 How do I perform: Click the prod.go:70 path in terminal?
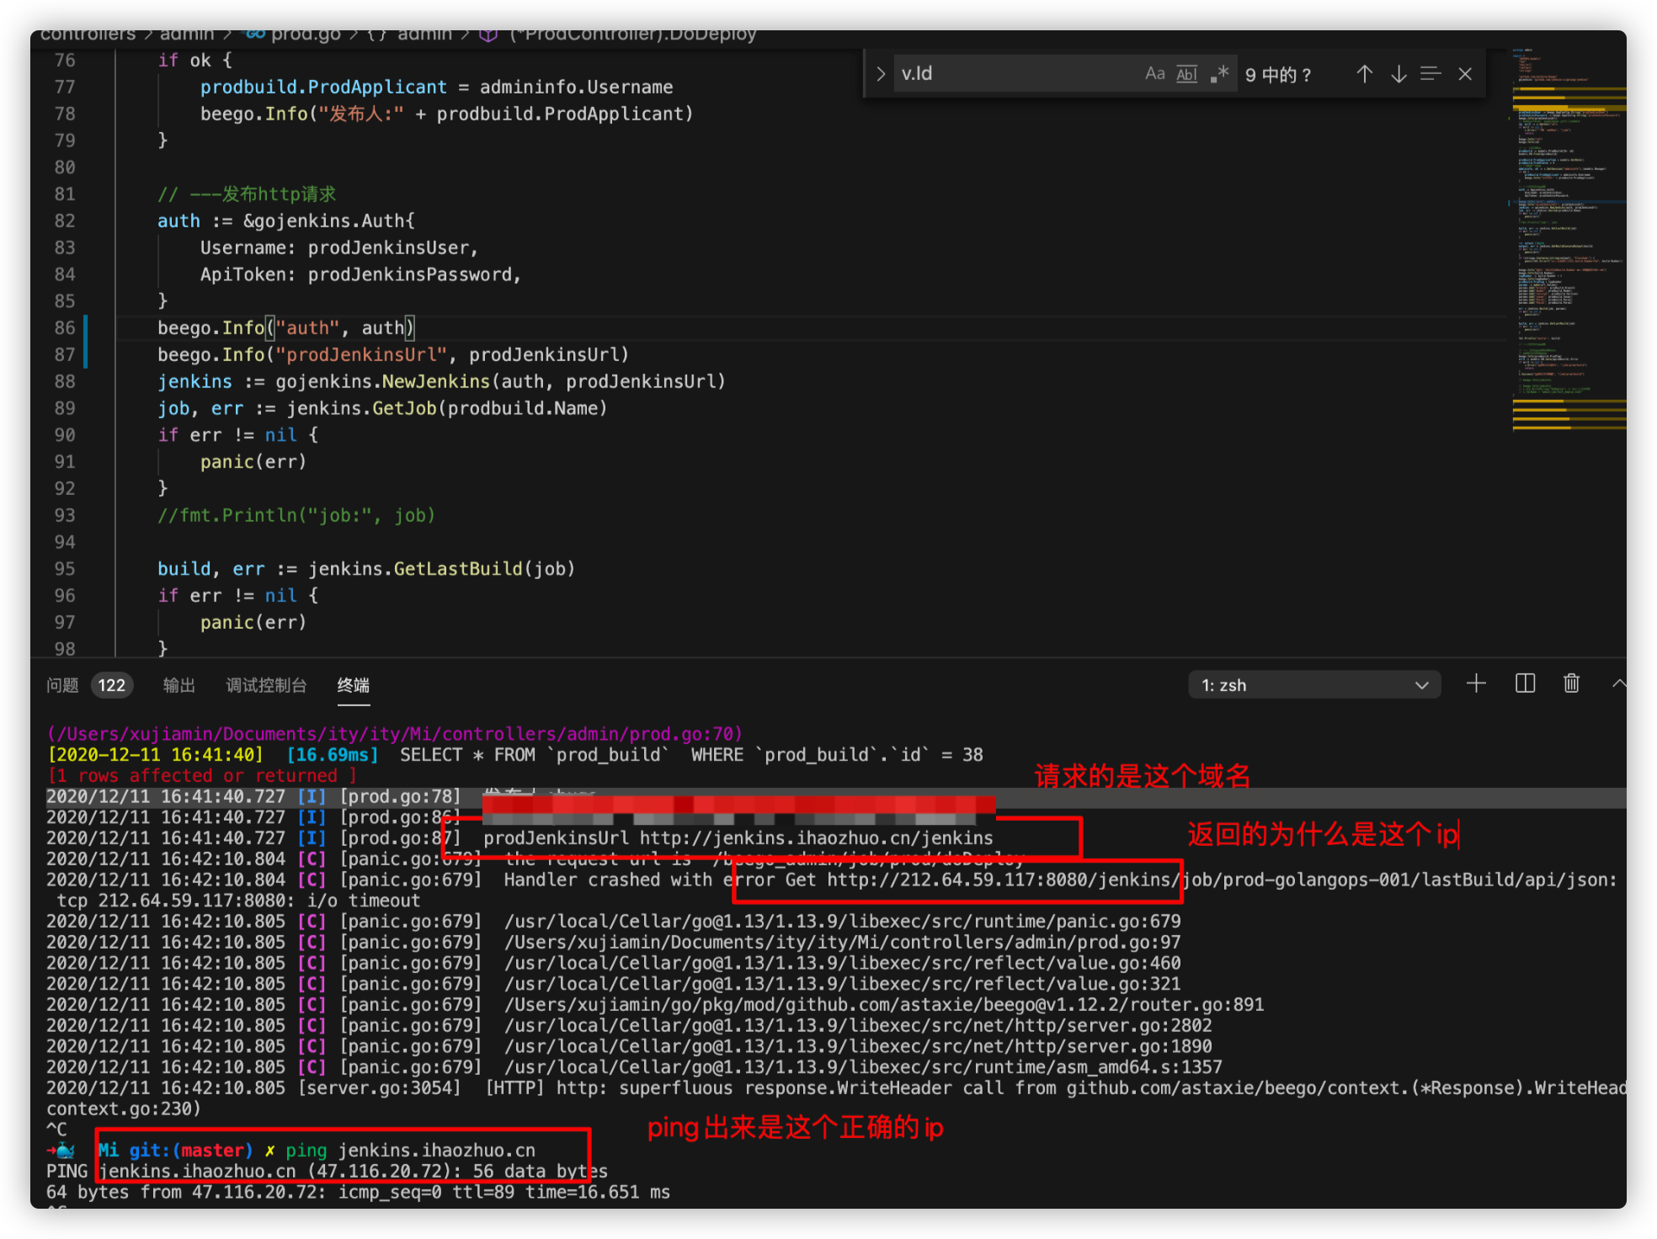pos(395,734)
